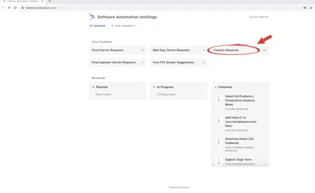Click the browser address bar URL
315x193 pixels.
point(41,7)
